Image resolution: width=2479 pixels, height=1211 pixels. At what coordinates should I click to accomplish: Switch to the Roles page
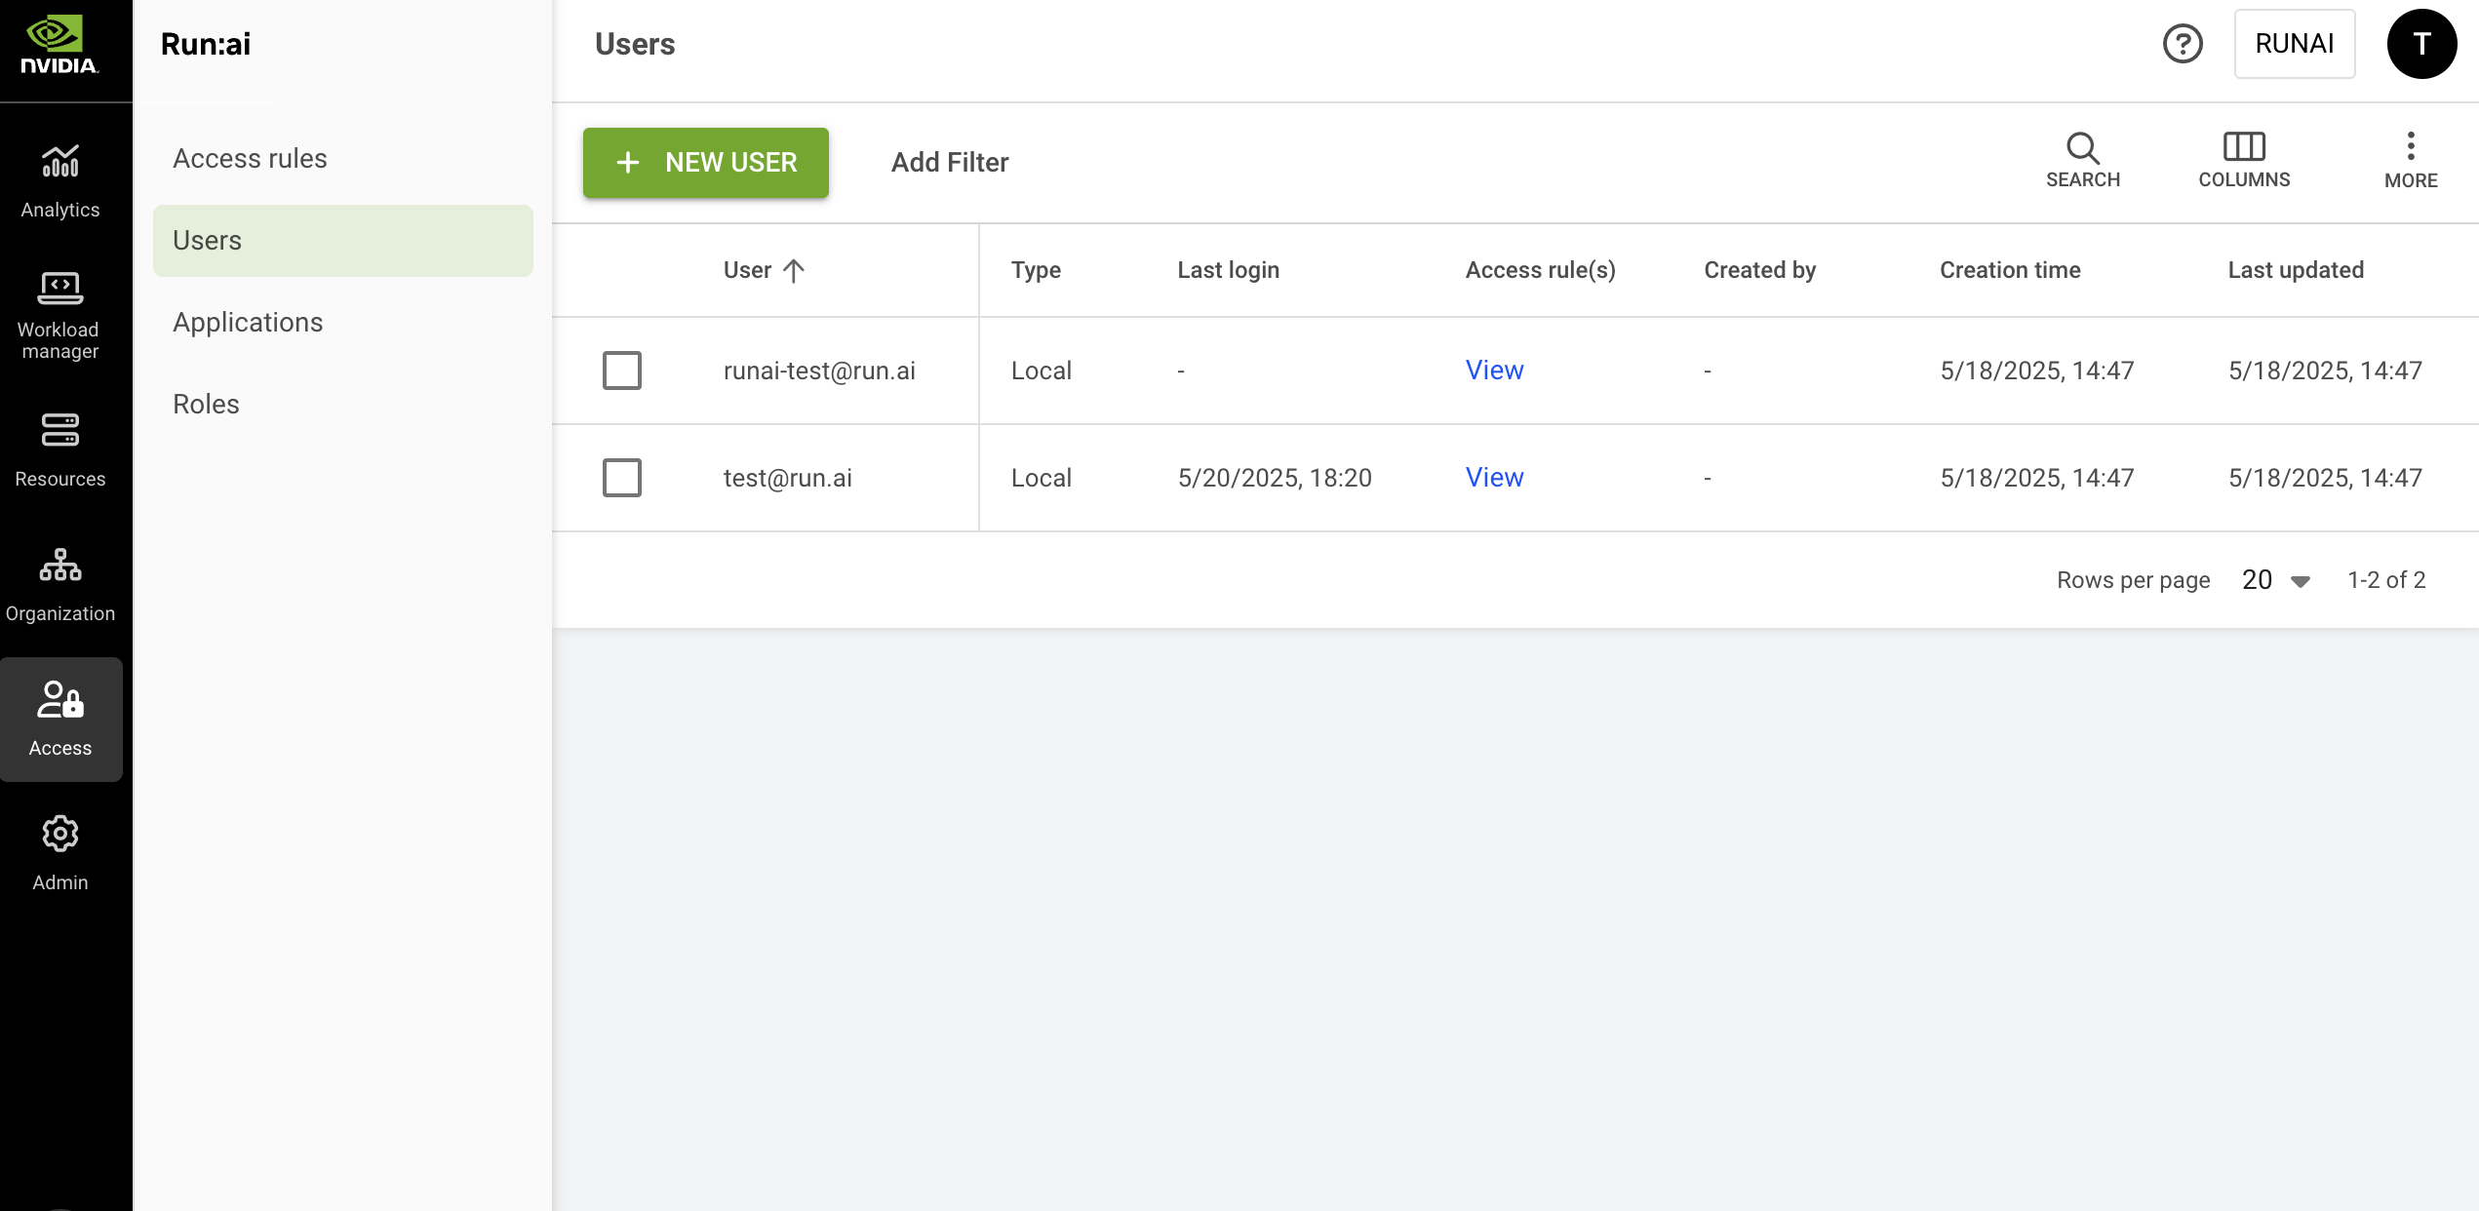coord(206,404)
